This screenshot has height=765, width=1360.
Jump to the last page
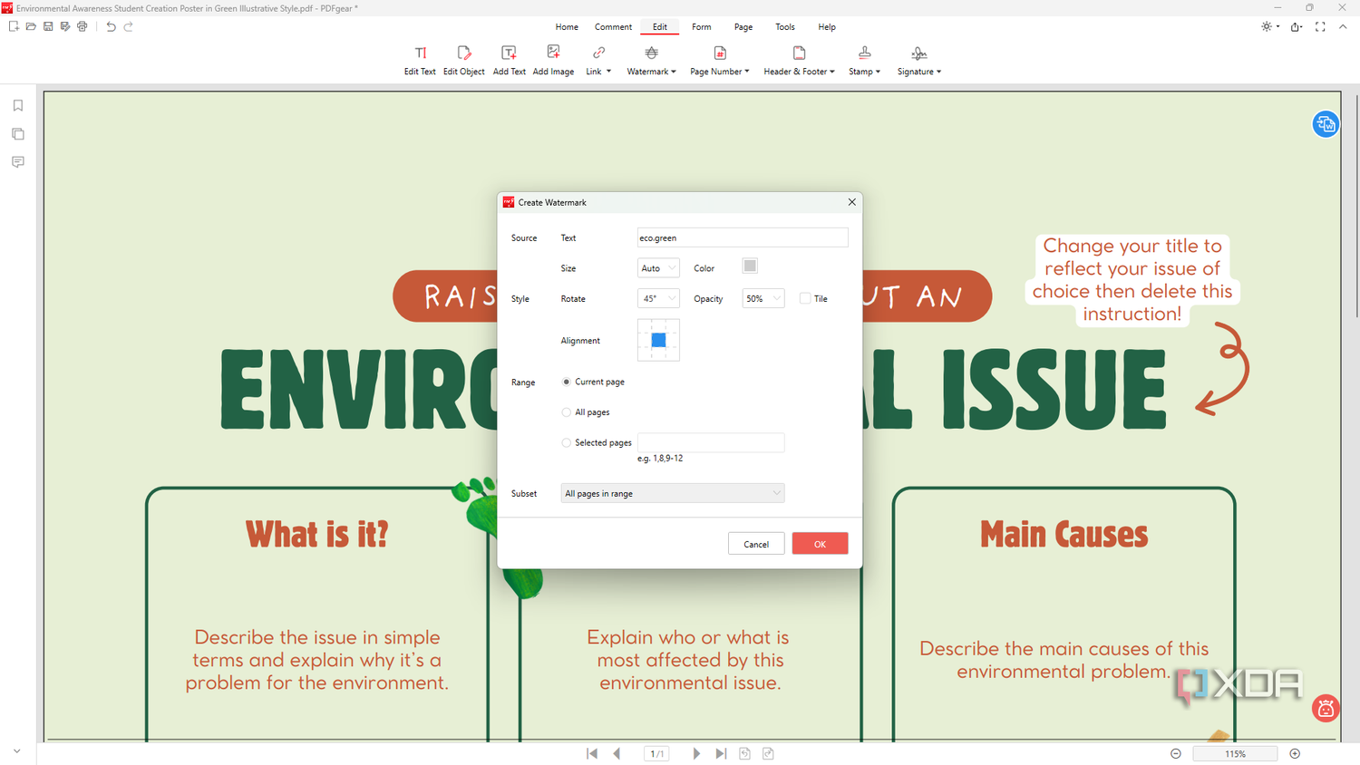pos(721,753)
